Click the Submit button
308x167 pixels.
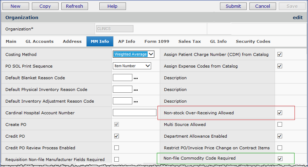point(233,6)
